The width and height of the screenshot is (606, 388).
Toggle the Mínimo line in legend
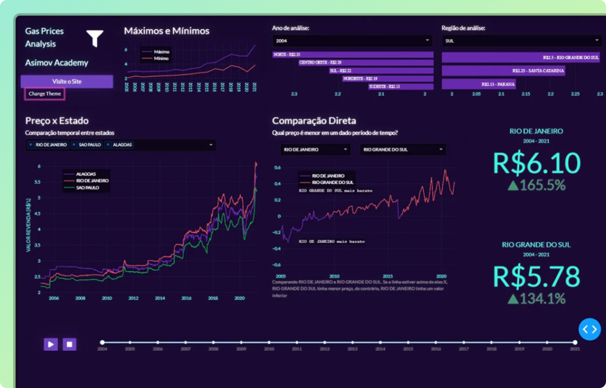click(x=161, y=59)
